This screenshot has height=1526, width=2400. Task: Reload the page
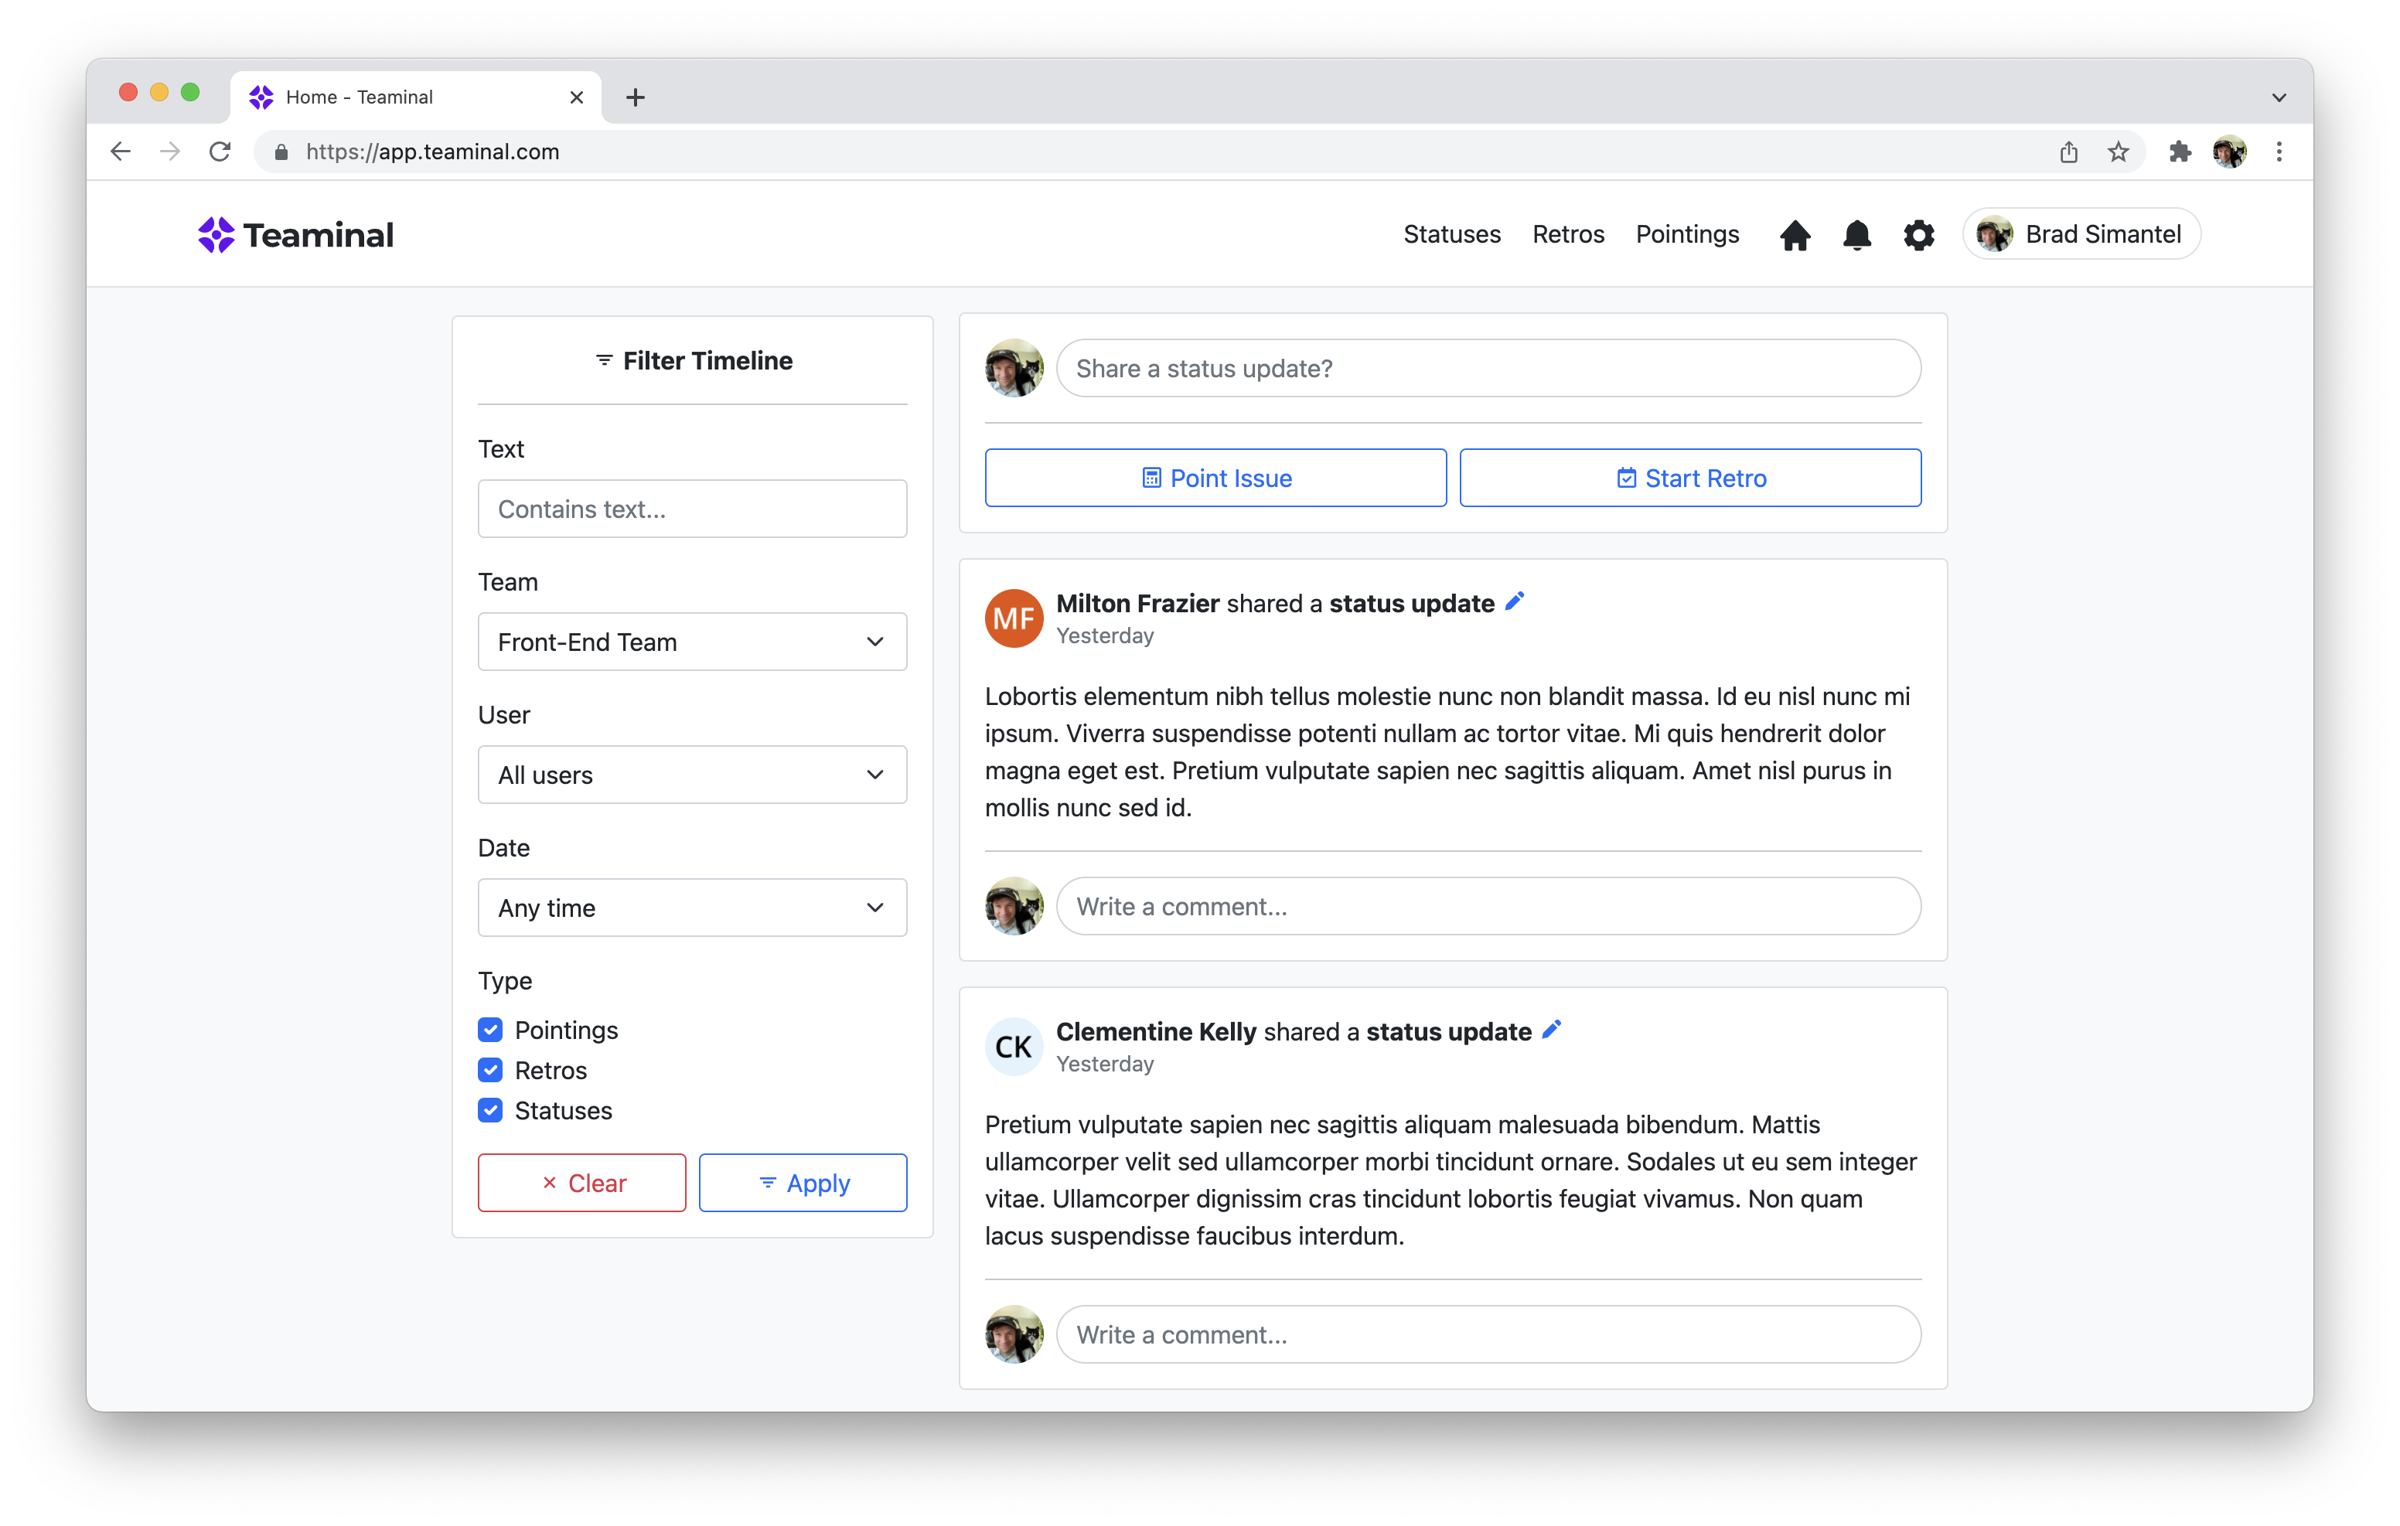click(220, 152)
